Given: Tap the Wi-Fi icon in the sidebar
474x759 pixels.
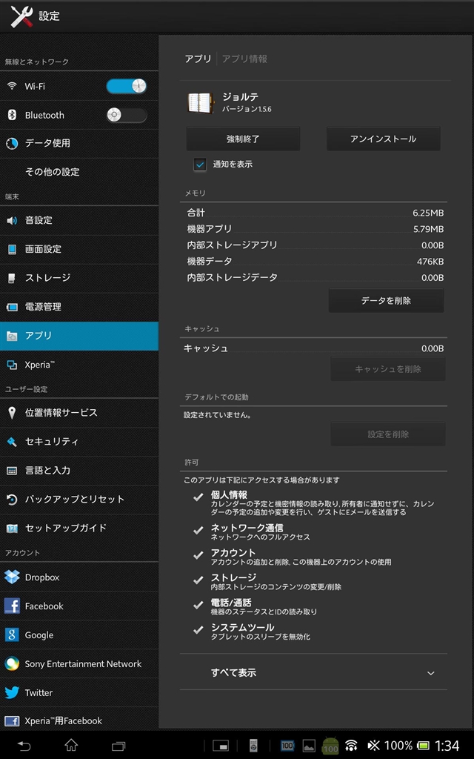Looking at the screenshot, I should (x=12, y=86).
